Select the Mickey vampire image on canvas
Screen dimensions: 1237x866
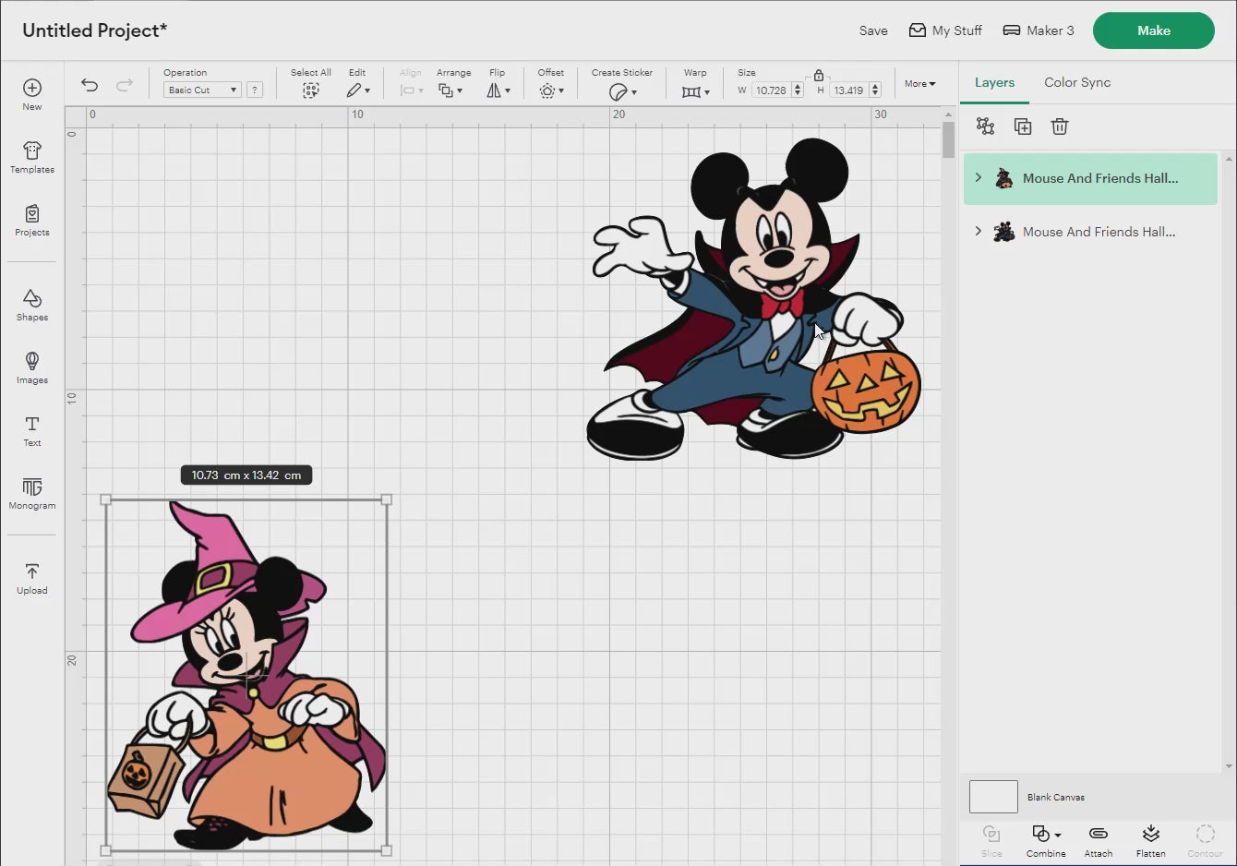755,298
